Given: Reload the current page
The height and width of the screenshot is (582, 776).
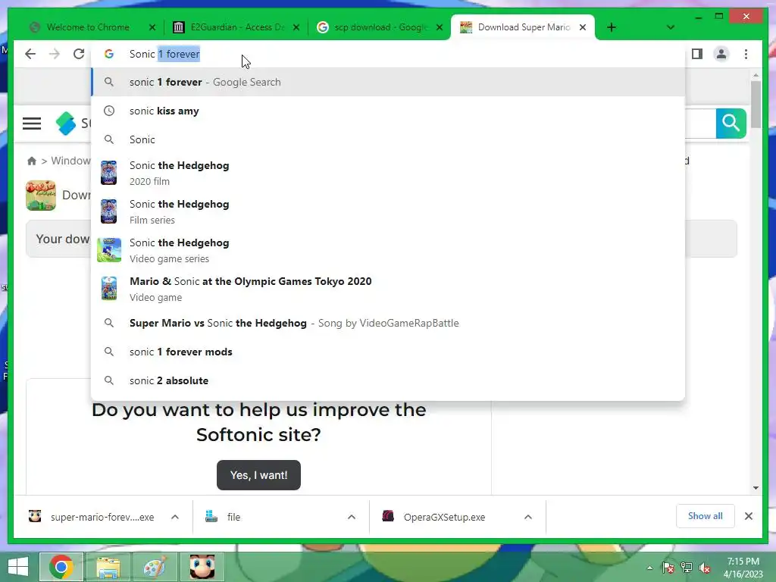Looking at the screenshot, I should point(79,54).
